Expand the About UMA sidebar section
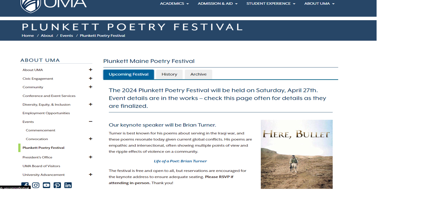The width and height of the screenshot is (422, 221). (x=91, y=70)
